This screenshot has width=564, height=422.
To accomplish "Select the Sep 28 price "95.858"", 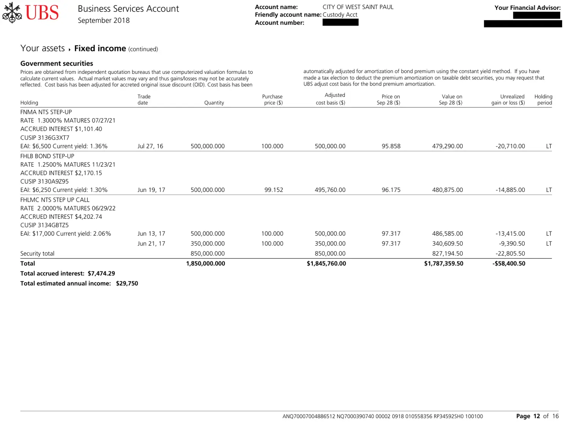I will (391, 146).
